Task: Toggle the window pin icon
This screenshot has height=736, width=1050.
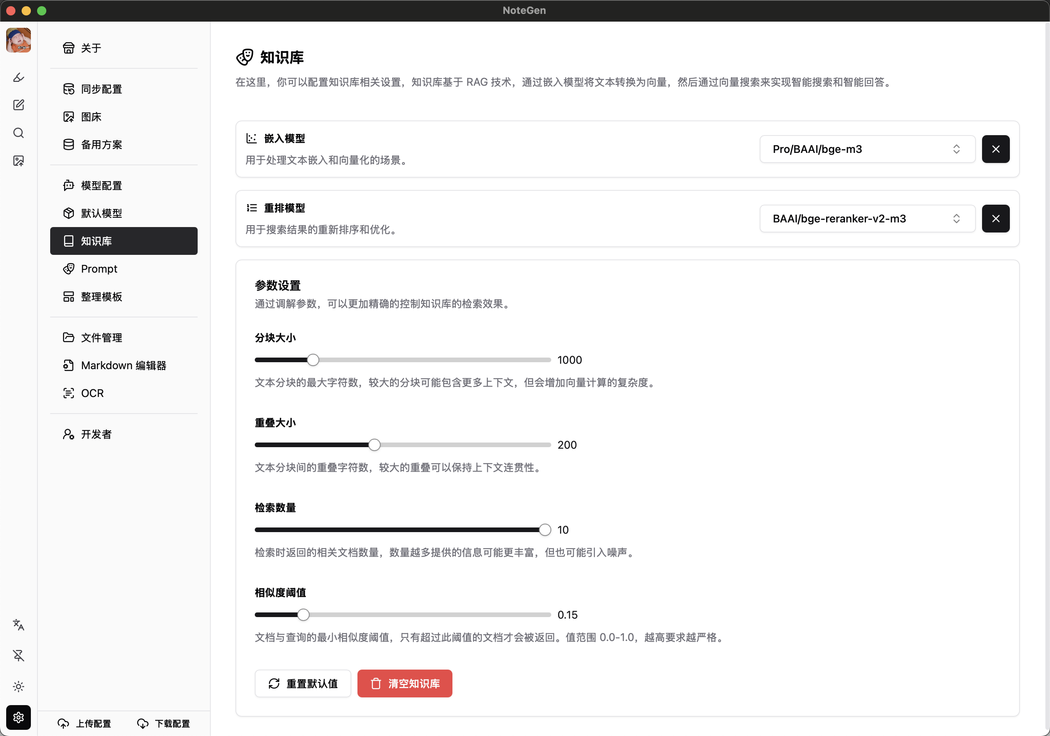Action: point(18,656)
